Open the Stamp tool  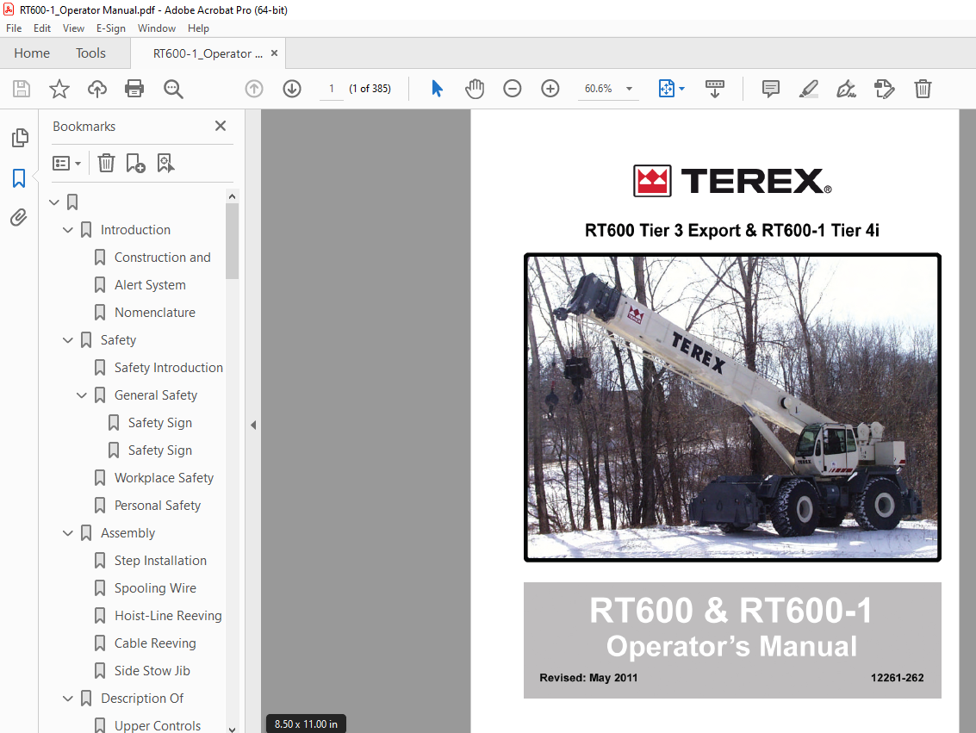(x=885, y=89)
